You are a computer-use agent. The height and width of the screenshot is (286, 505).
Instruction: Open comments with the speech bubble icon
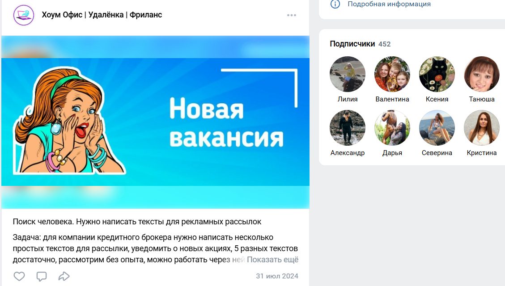coord(42,276)
